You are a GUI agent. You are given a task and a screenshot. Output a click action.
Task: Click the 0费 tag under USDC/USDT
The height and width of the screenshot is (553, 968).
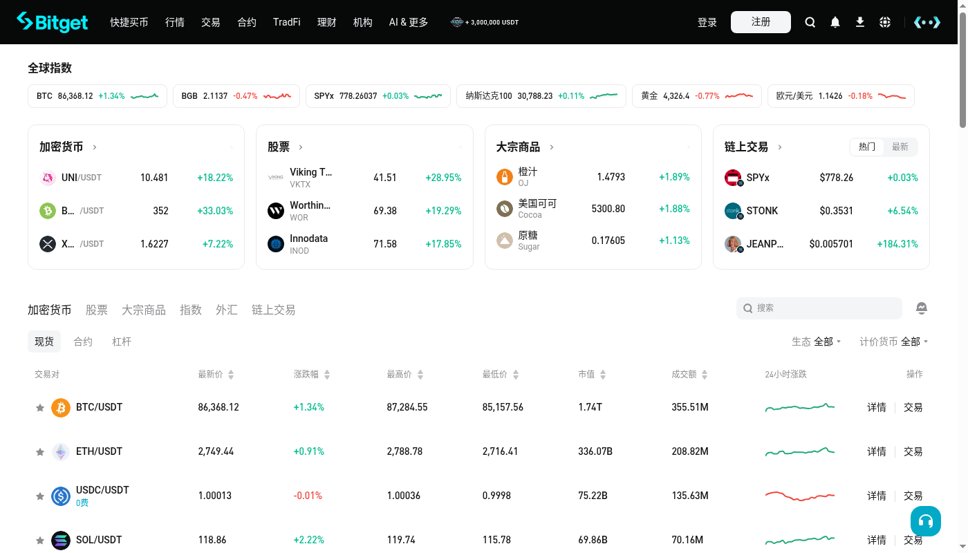[x=82, y=503]
